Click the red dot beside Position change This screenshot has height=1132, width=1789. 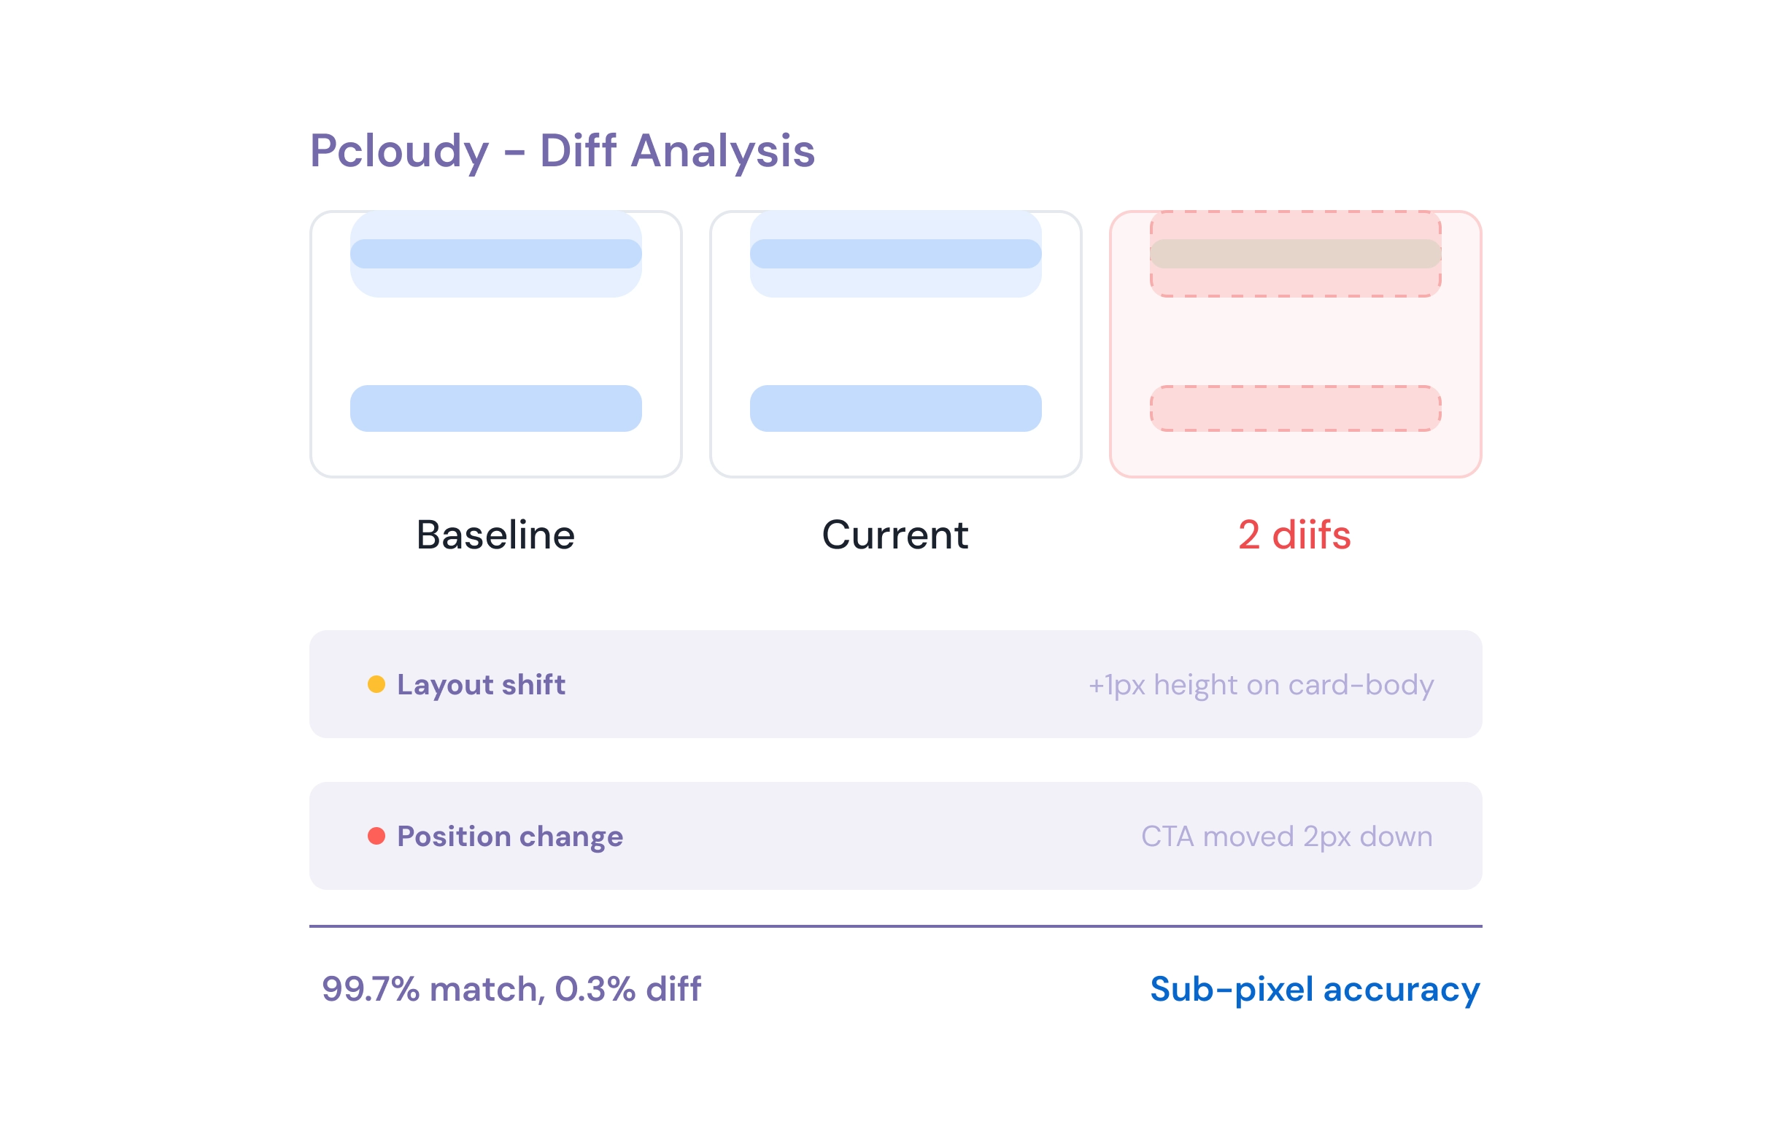376,837
